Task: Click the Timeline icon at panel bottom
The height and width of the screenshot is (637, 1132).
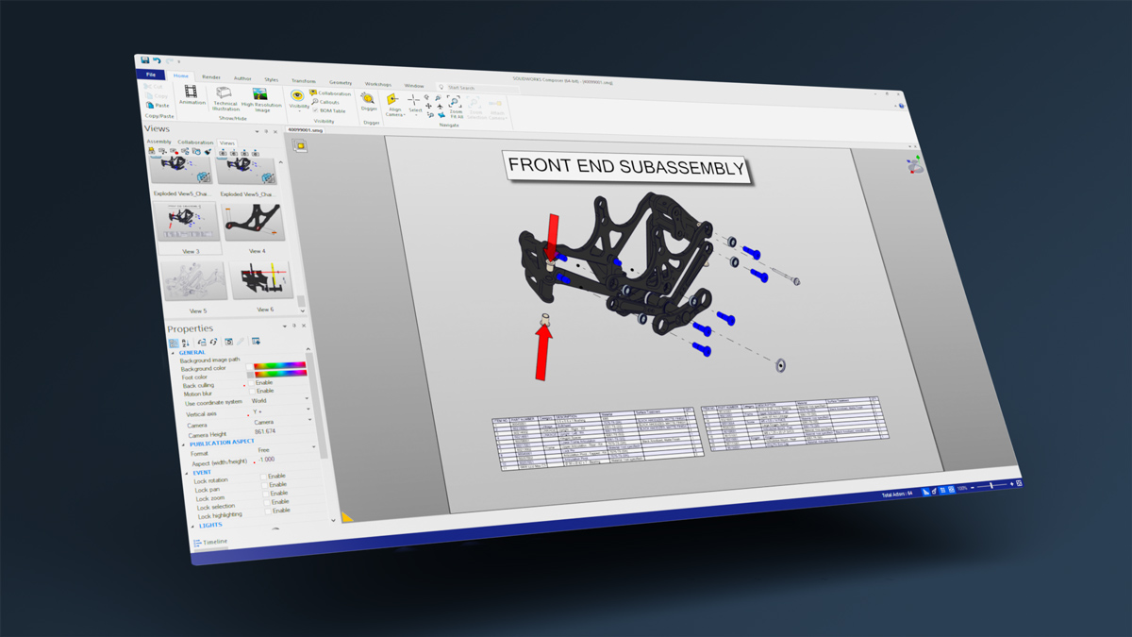Action: pos(197,543)
